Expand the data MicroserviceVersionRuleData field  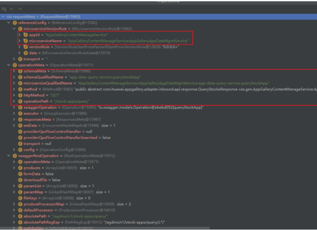(x=19, y=53)
